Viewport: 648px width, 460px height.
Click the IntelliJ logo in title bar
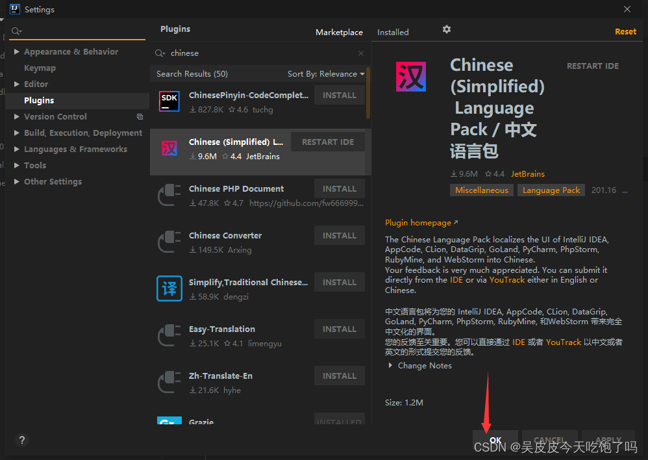point(15,9)
